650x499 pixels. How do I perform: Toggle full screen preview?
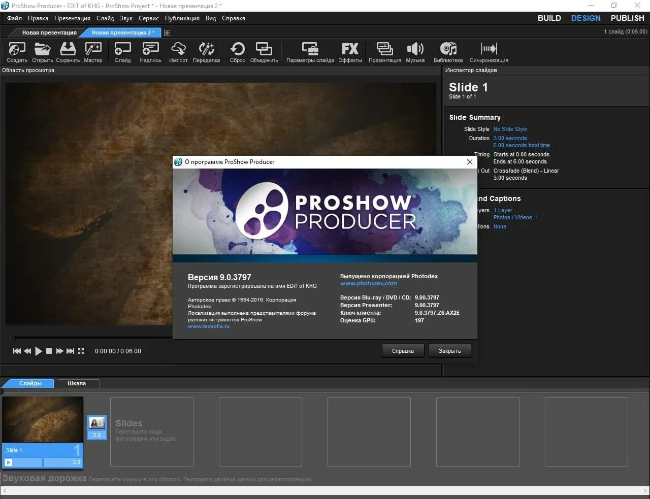[81, 351]
